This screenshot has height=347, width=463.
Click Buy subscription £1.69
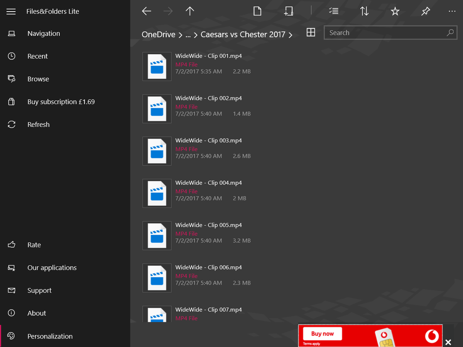tap(61, 101)
